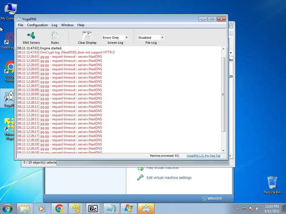
Task: Click the wrench icon in VMware window
Action: (140, 177)
